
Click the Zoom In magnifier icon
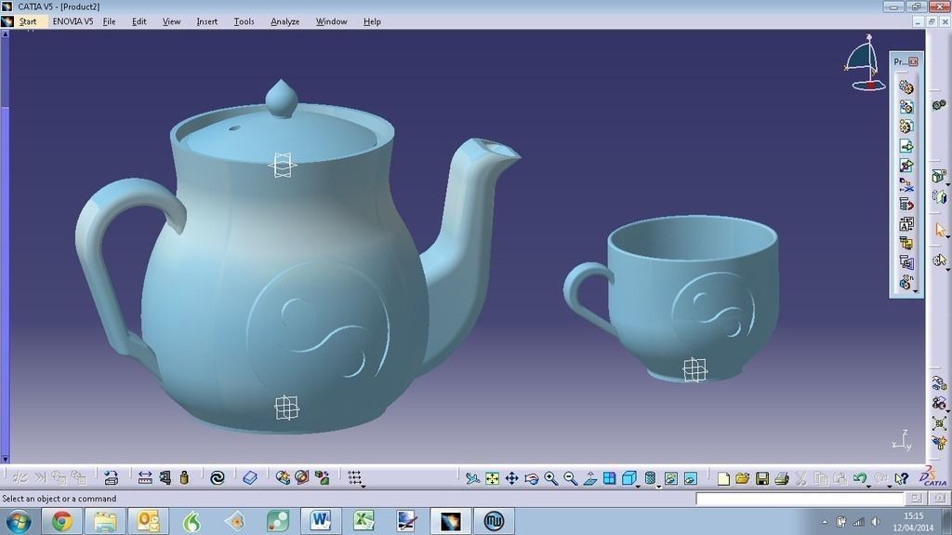coord(550,478)
